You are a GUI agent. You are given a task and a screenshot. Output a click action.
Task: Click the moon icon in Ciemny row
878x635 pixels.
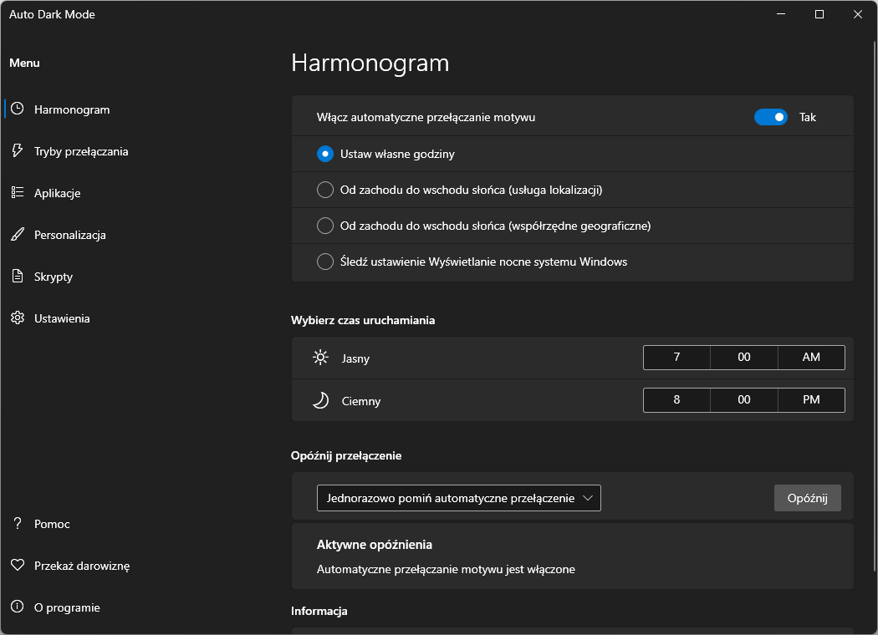tap(320, 400)
